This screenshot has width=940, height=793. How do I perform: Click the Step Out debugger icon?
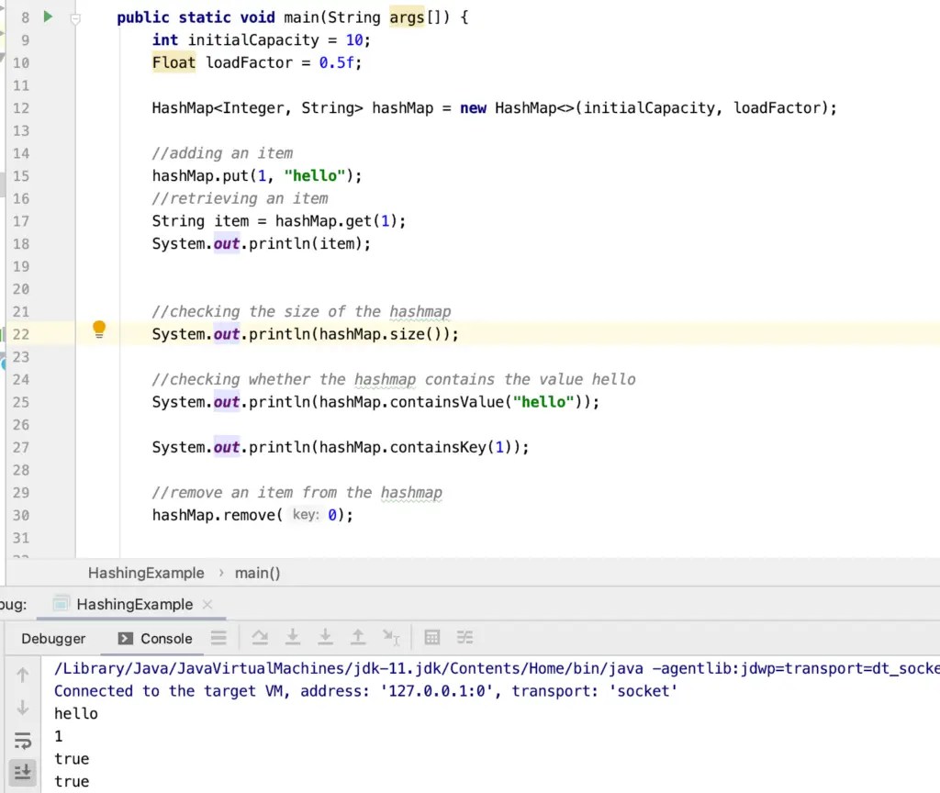click(x=358, y=637)
